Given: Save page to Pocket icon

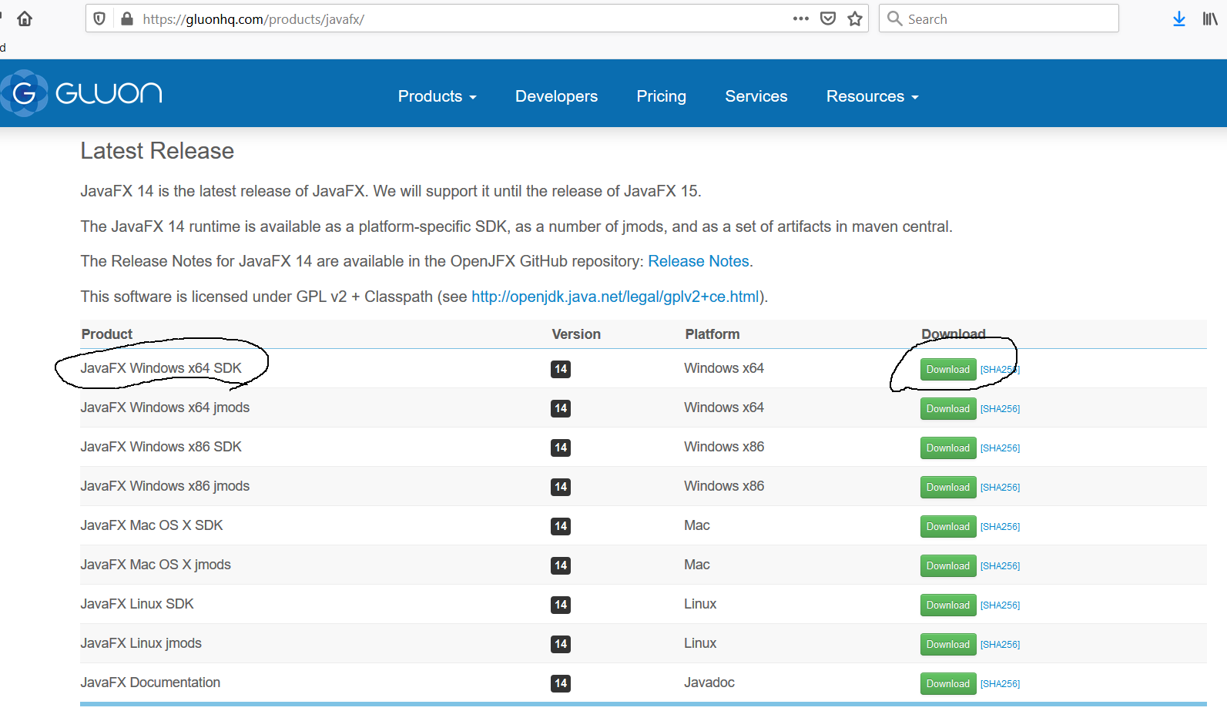Looking at the screenshot, I should tap(828, 18).
